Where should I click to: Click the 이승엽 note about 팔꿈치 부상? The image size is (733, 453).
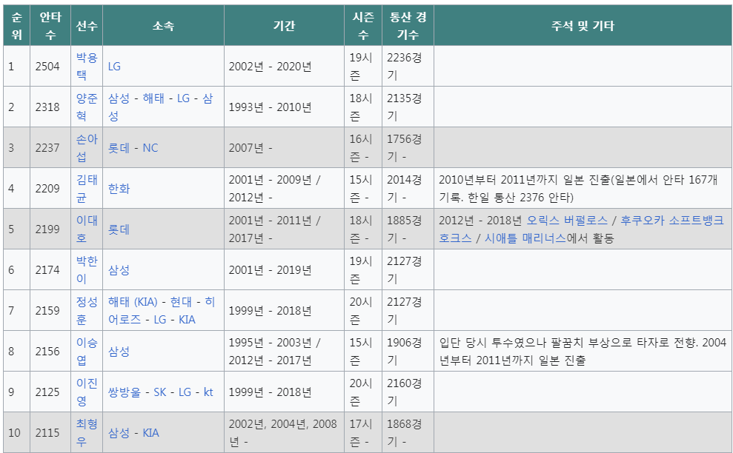pyautogui.click(x=583, y=351)
